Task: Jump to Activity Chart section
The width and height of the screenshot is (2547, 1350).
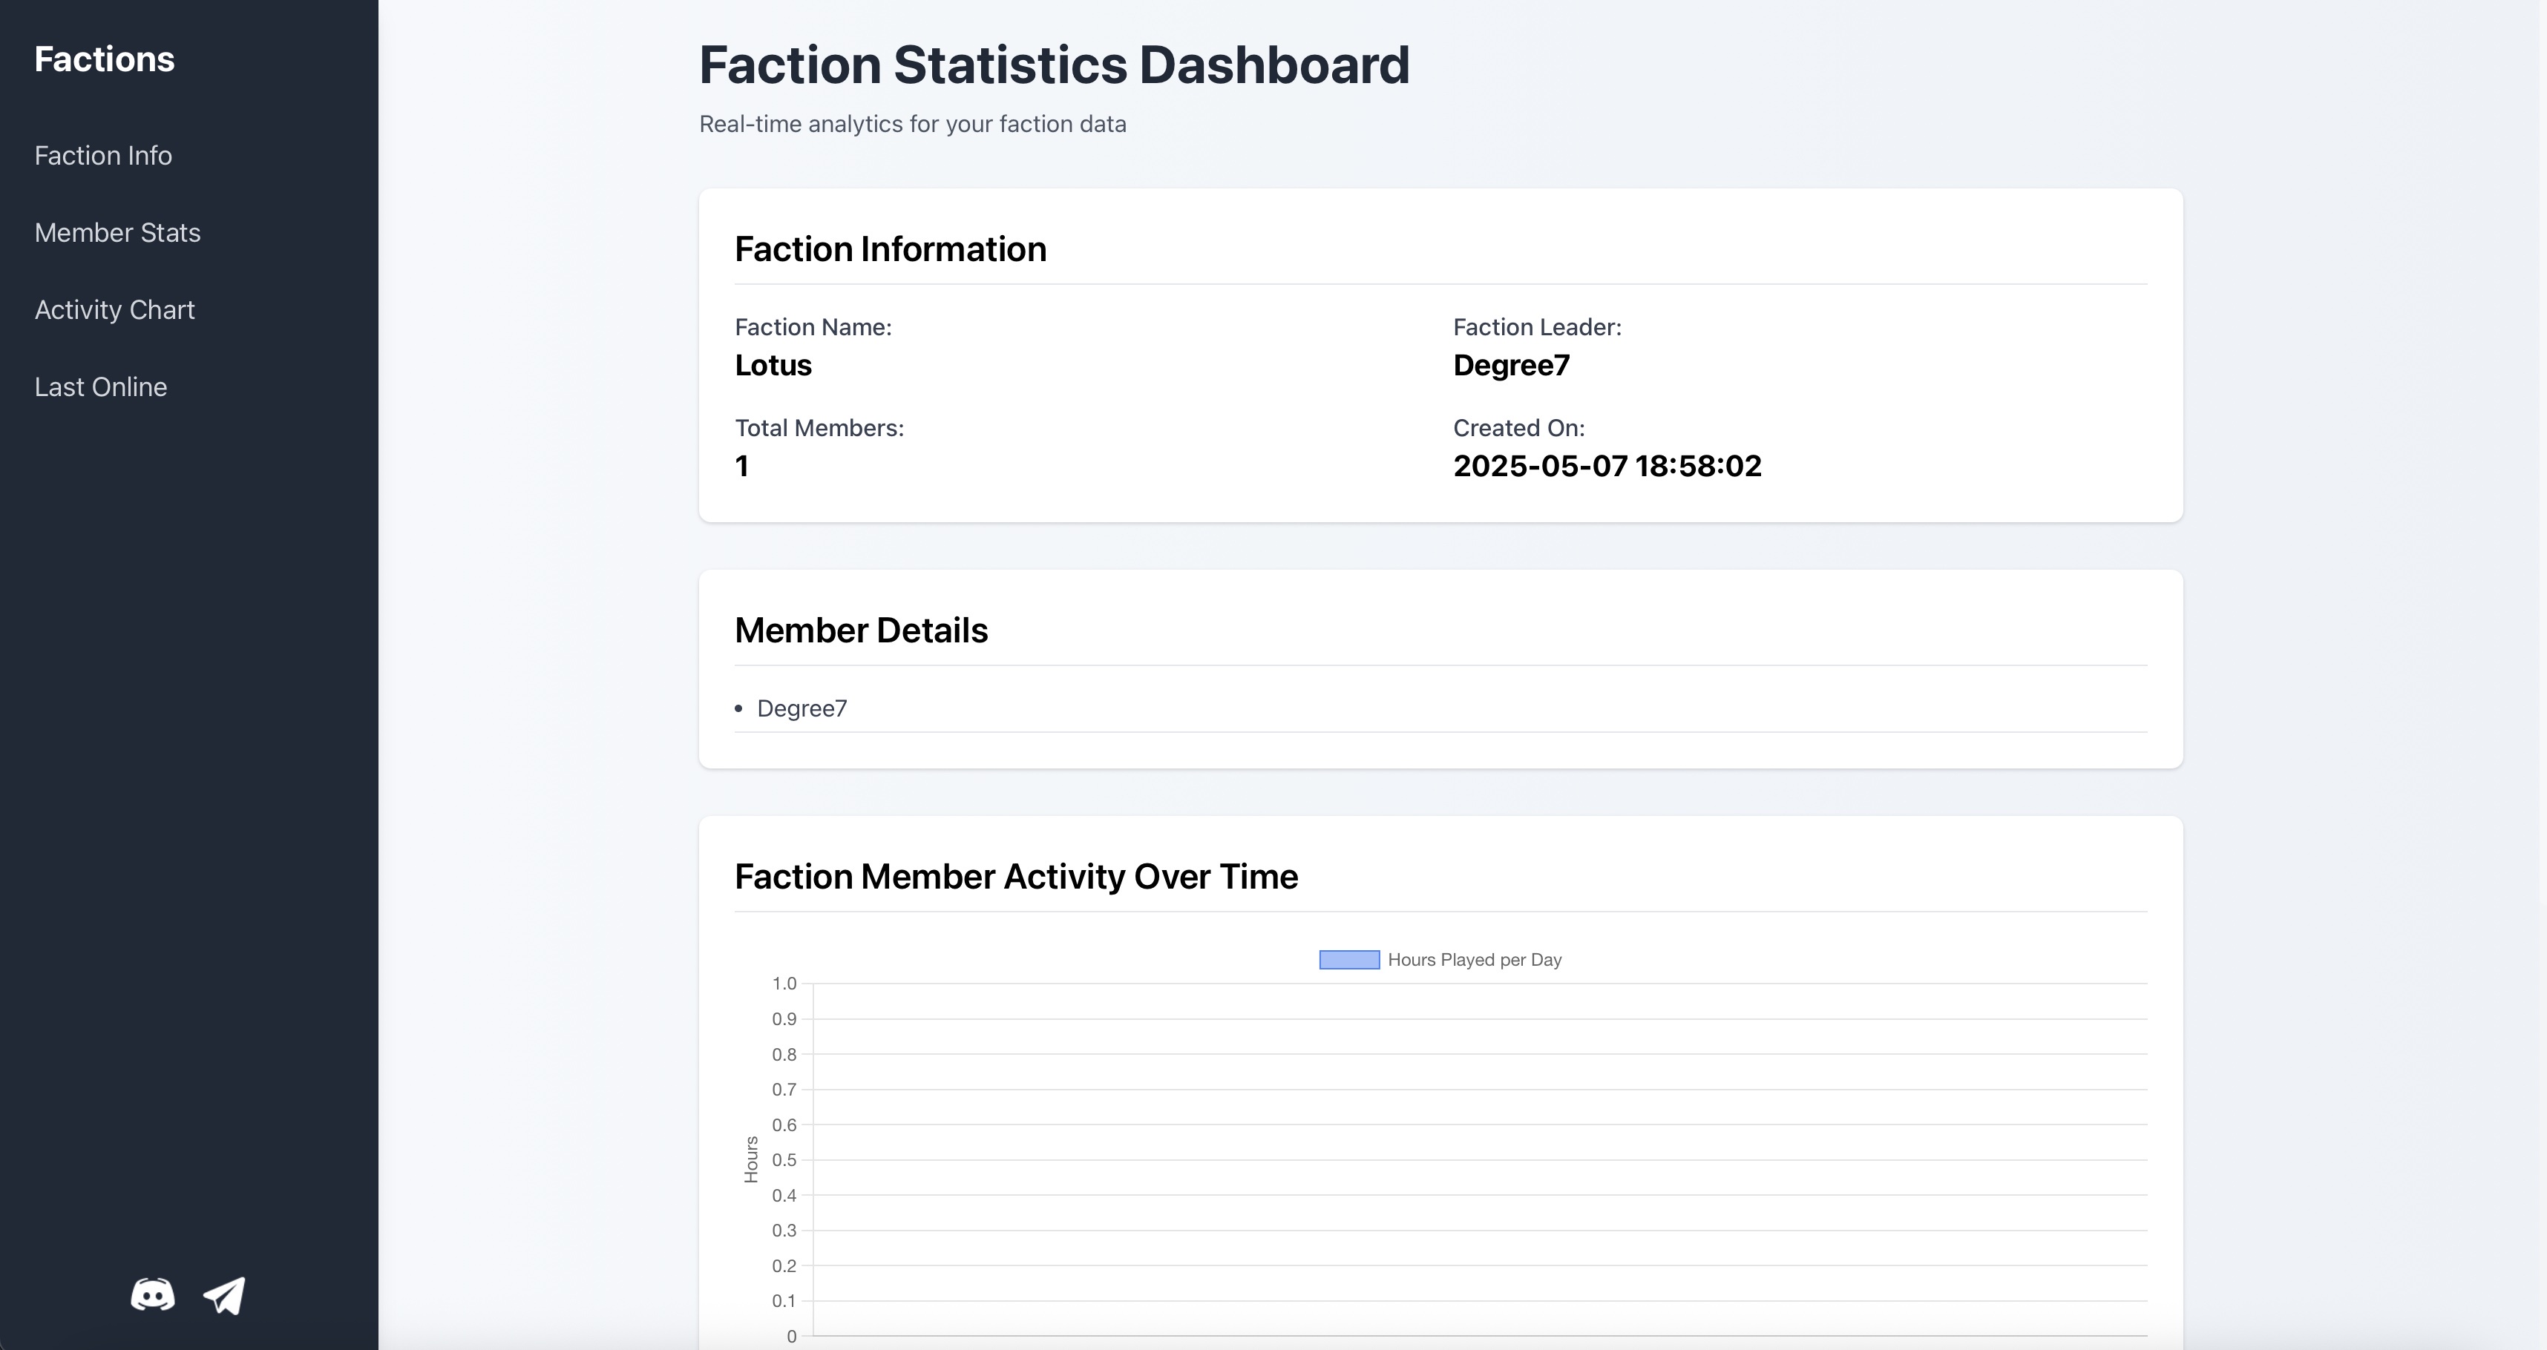Action: pos(114,309)
